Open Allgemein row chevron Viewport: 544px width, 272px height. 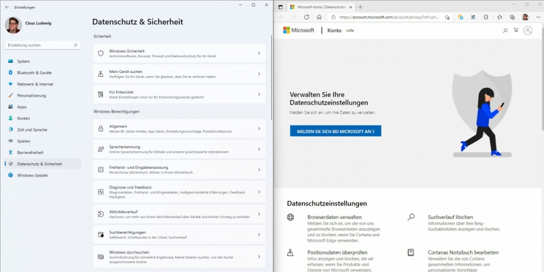(259, 128)
